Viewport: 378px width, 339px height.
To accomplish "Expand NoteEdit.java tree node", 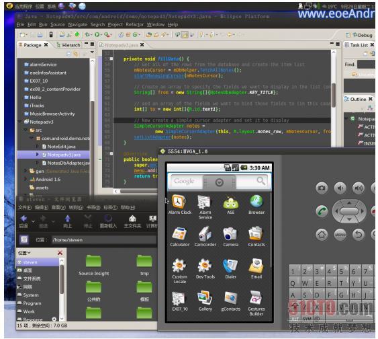I will (37, 147).
